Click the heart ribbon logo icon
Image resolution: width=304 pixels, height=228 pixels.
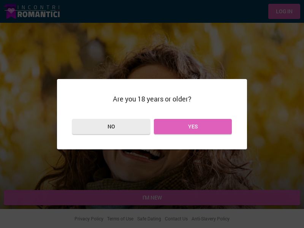[11, 11]
